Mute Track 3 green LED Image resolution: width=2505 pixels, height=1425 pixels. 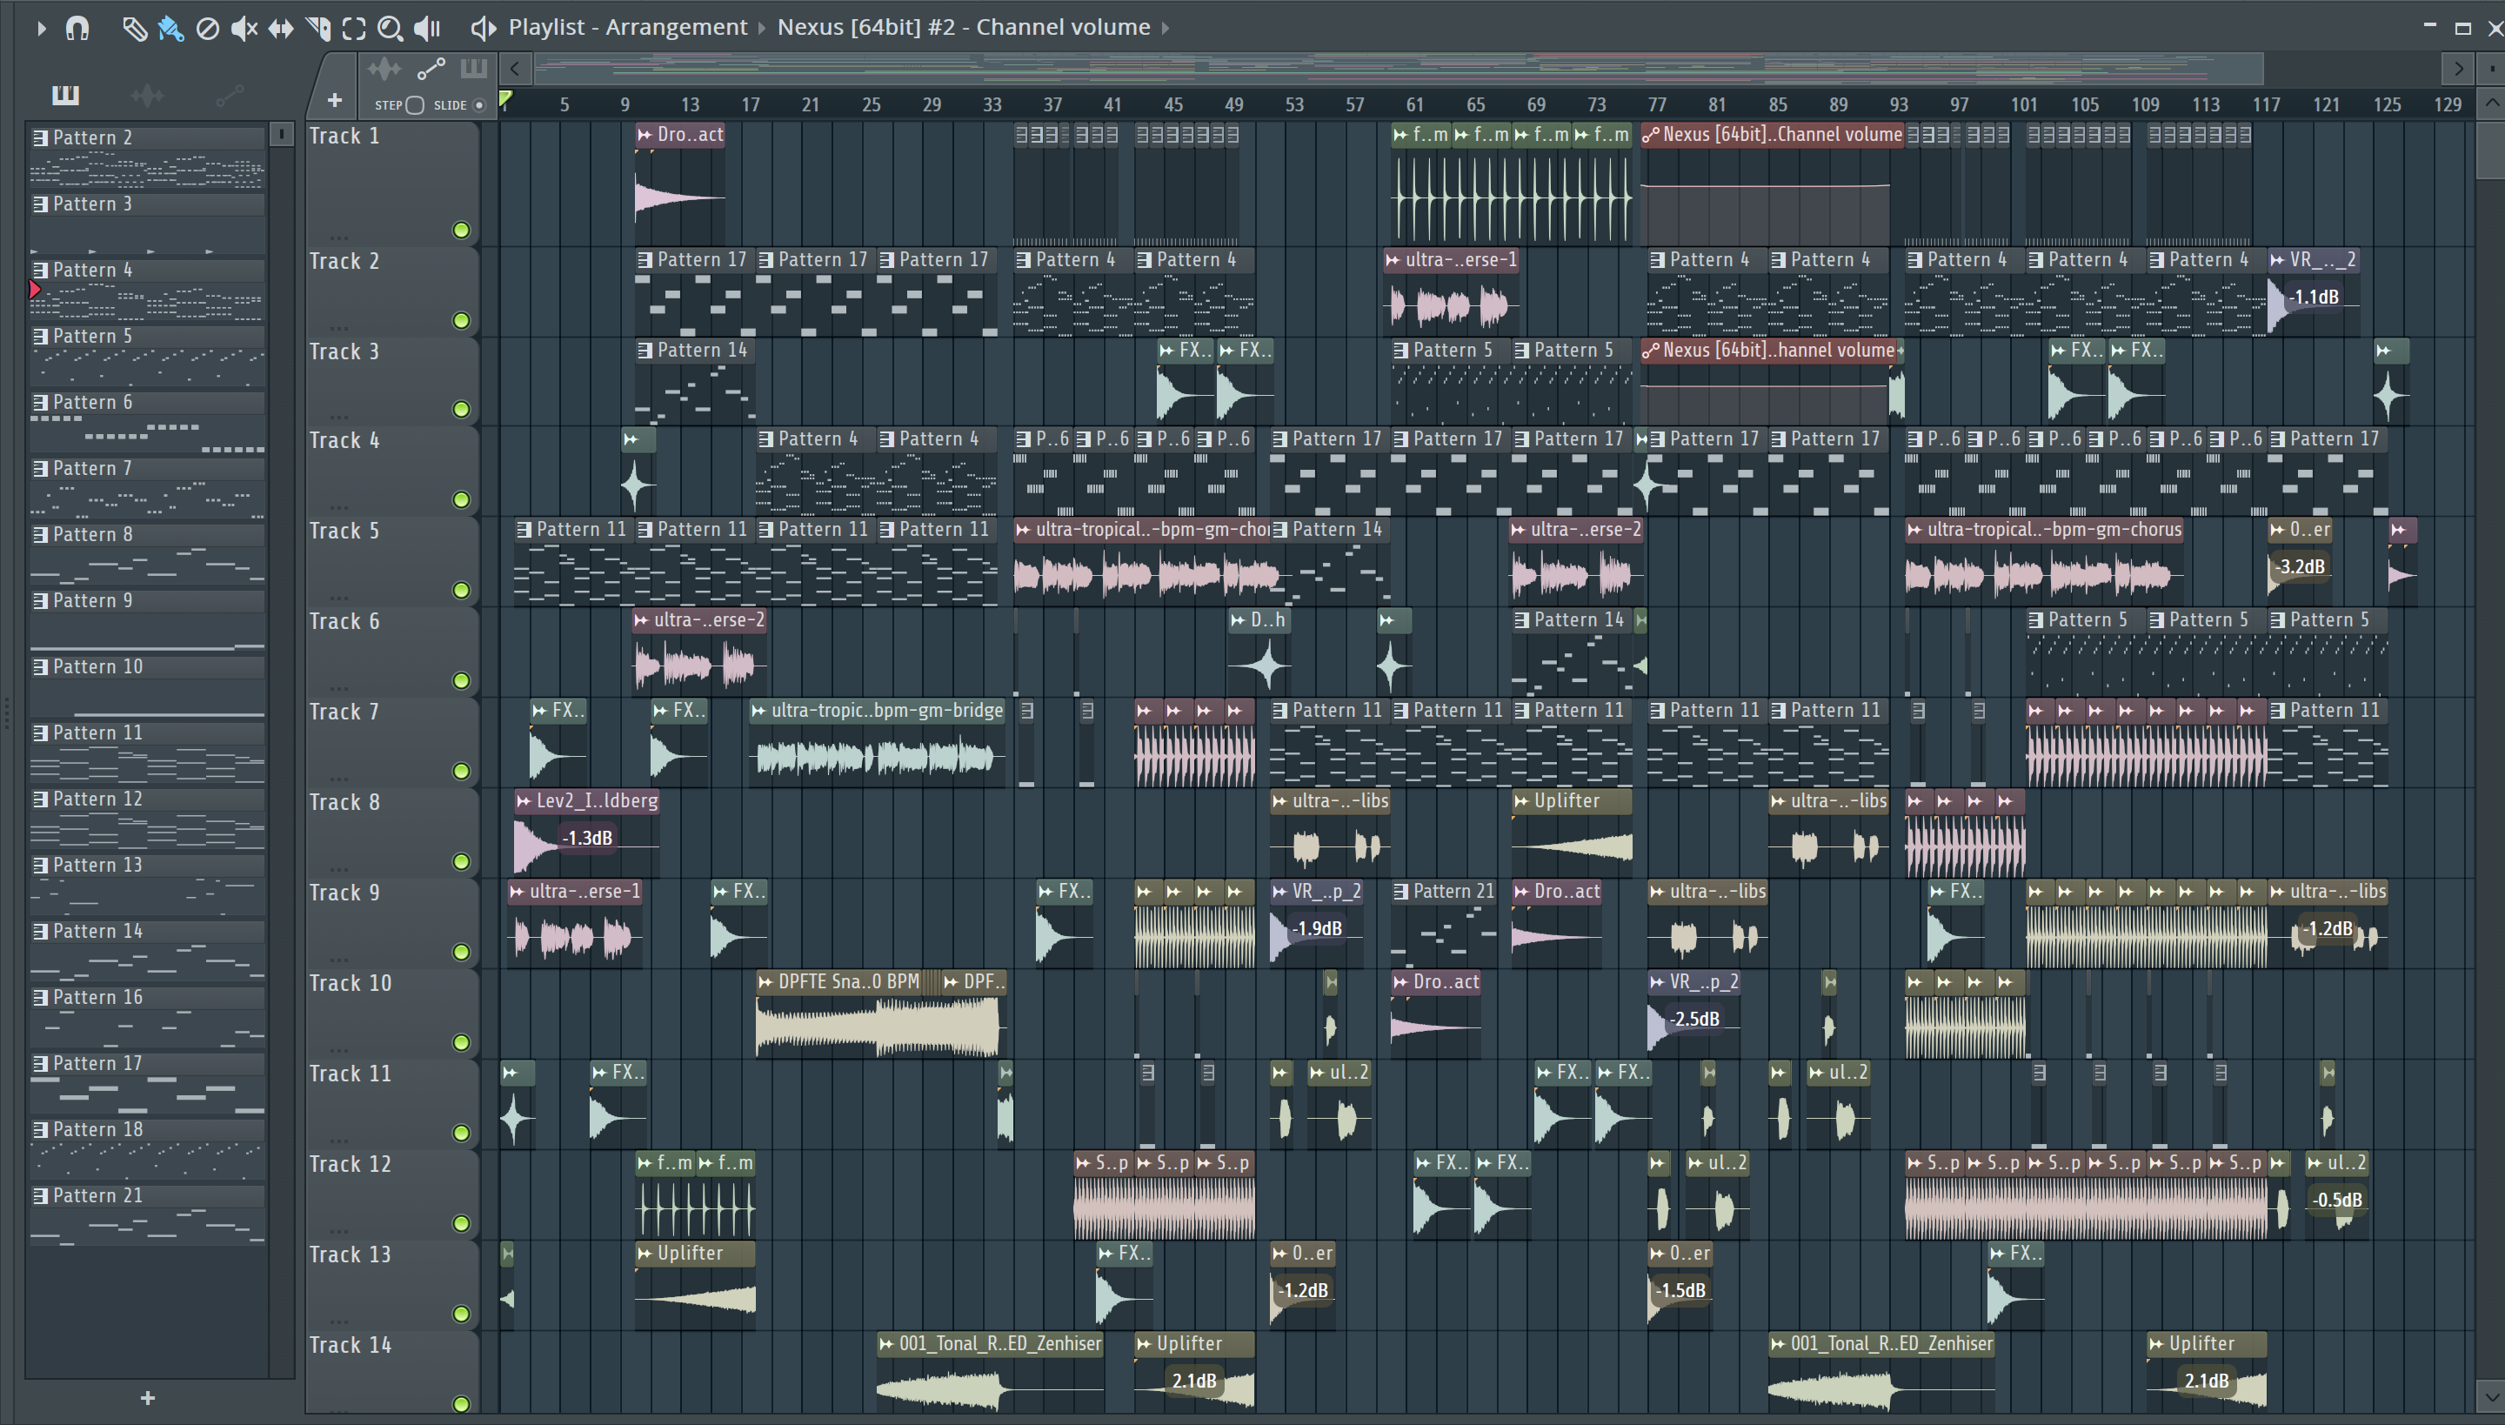461,409
